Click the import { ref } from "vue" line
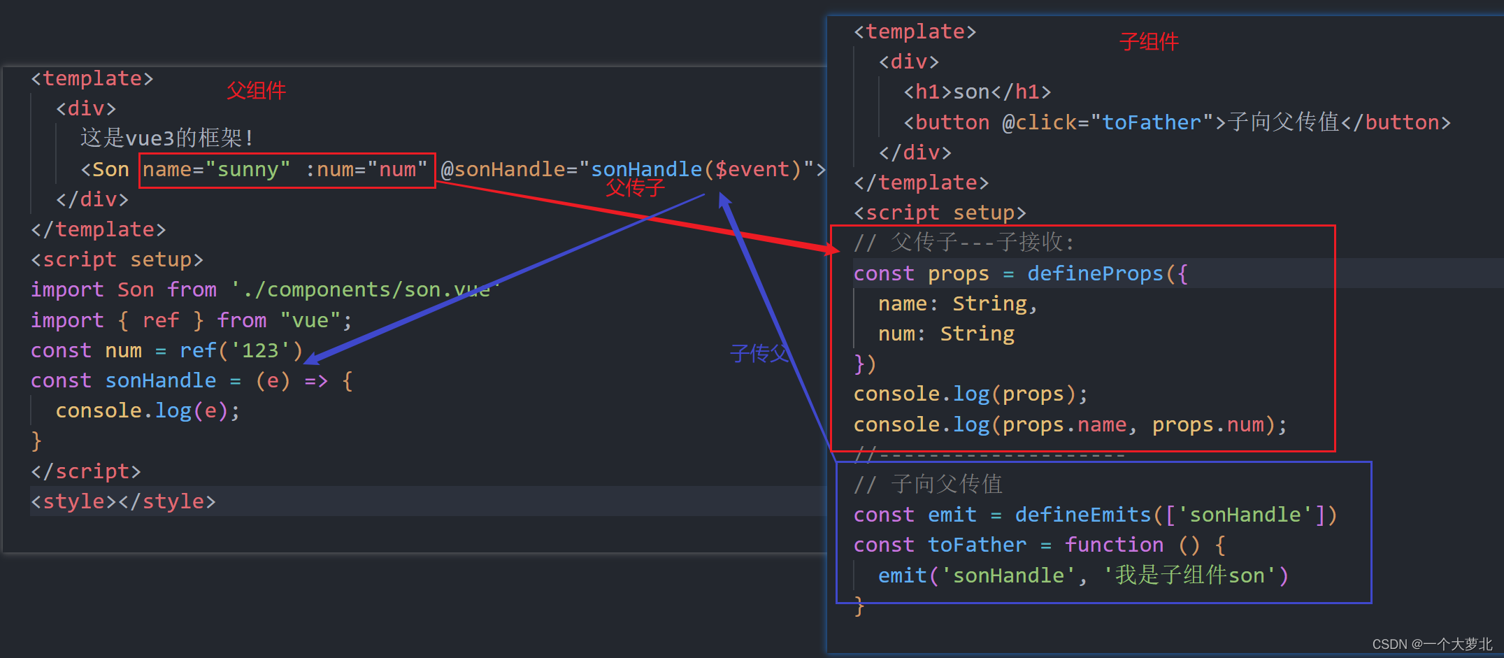1504x658 pixels. [x=191, y=321]
